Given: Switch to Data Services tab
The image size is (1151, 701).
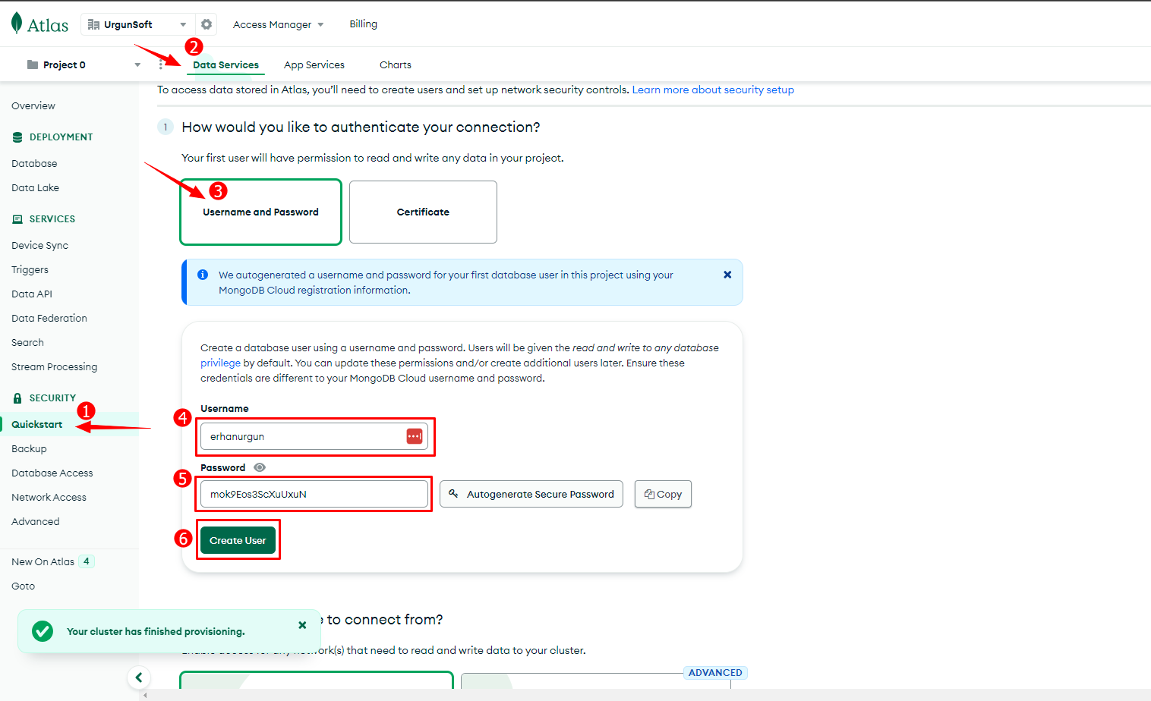Looking at the screenshot, I should click(x=225, y=64).
